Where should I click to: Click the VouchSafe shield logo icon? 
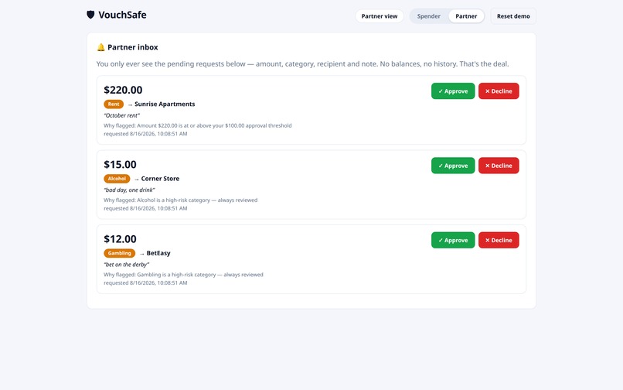90,15
